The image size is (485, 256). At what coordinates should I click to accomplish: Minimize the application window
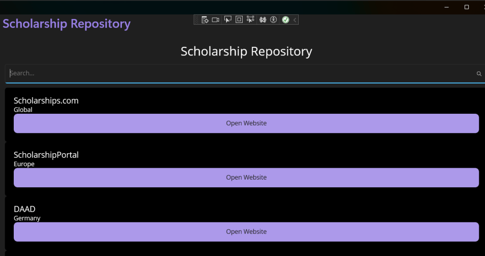[x=447, y=7]
